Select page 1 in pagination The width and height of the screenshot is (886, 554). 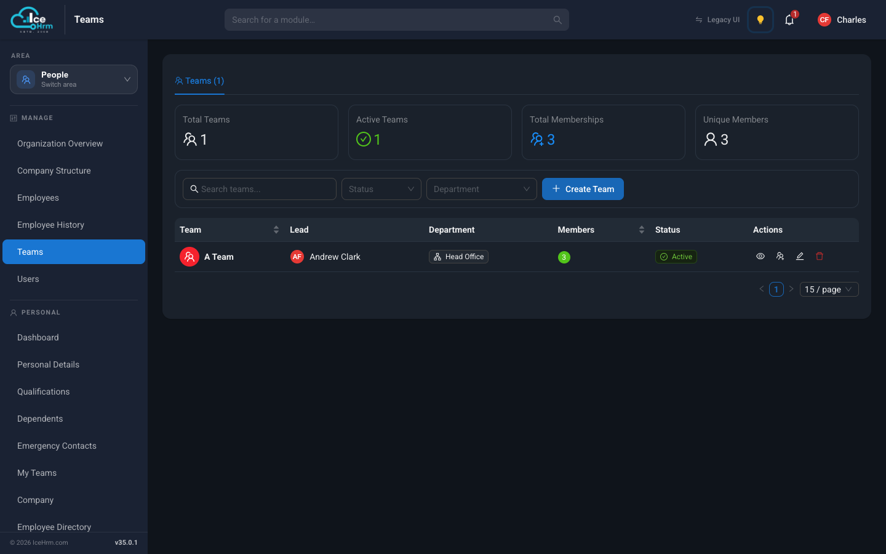click(x=776, y=289)
